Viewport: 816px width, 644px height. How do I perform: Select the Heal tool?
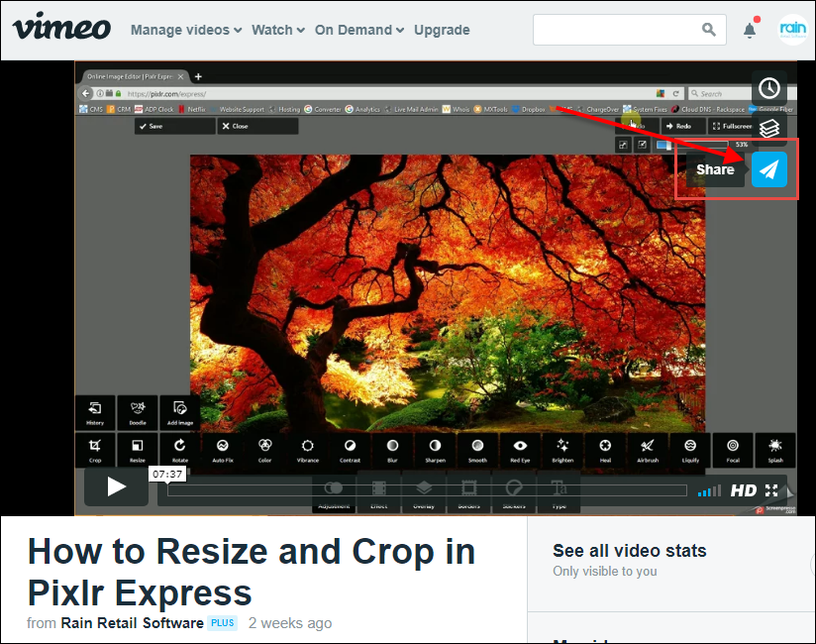[x=605, y=451]
